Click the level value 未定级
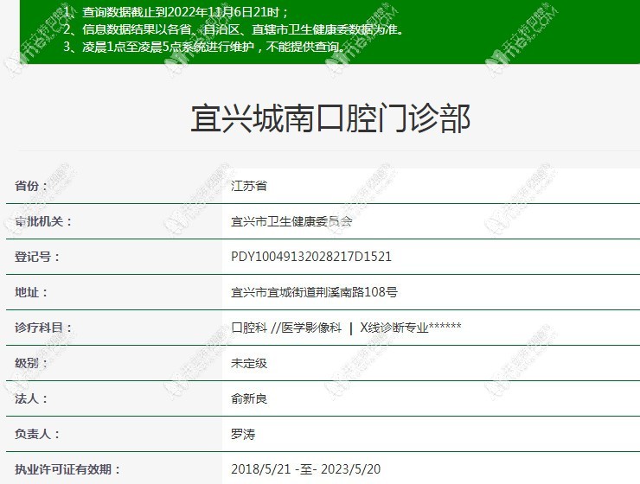 (x=249, y=363)
